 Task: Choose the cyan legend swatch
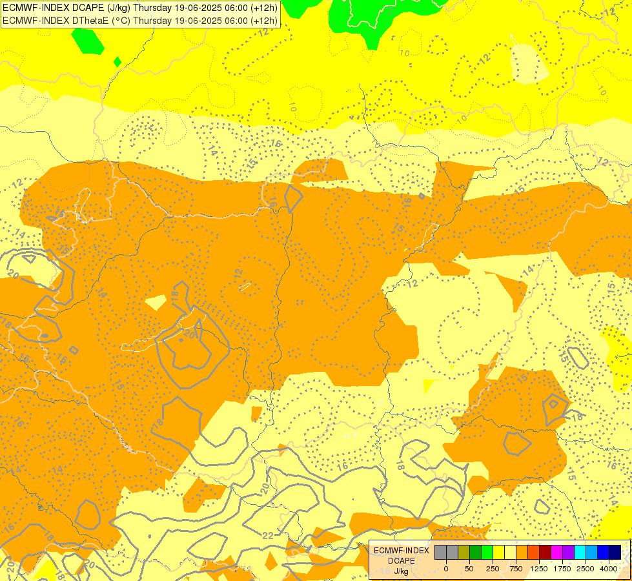580,553
